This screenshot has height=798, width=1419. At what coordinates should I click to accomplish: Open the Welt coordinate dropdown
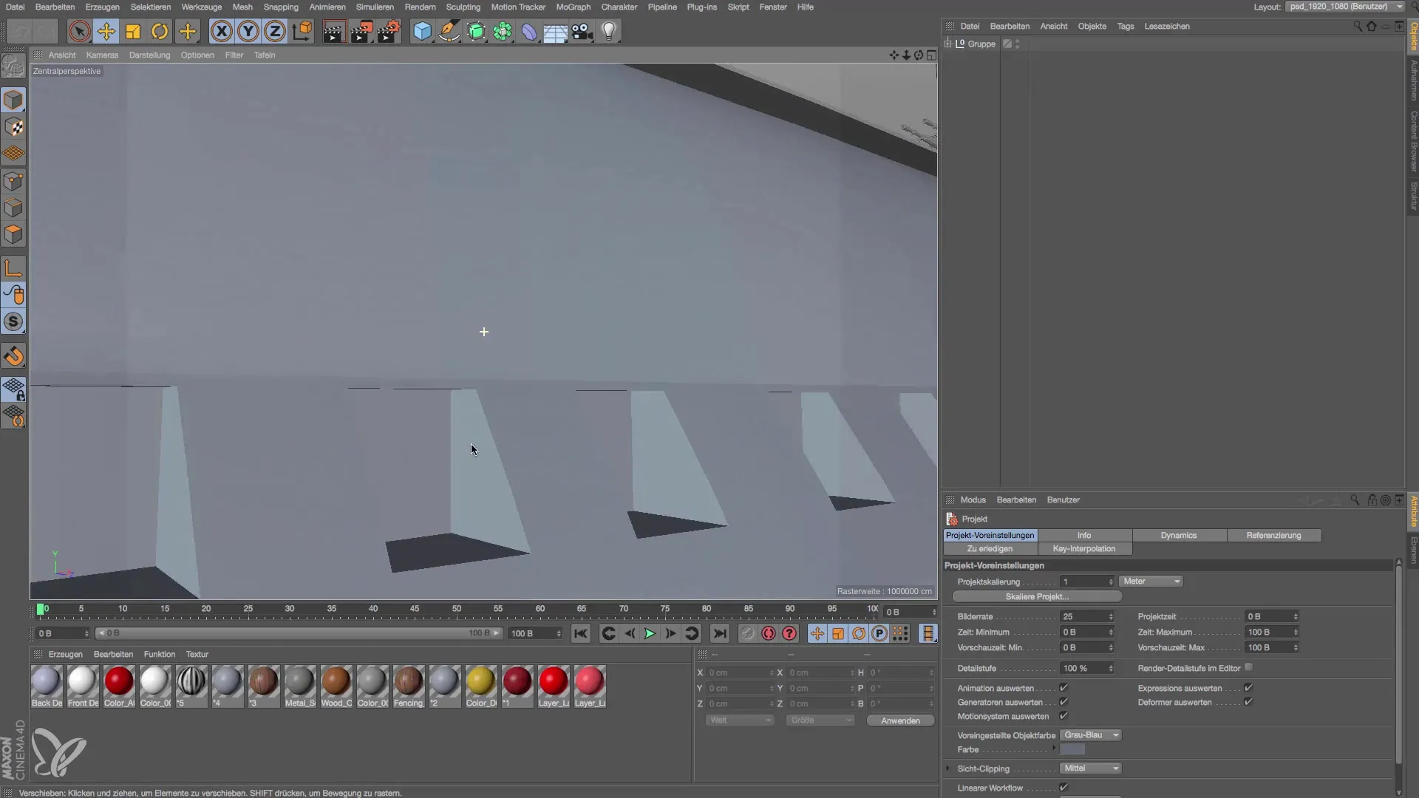(x=740, y=720)
